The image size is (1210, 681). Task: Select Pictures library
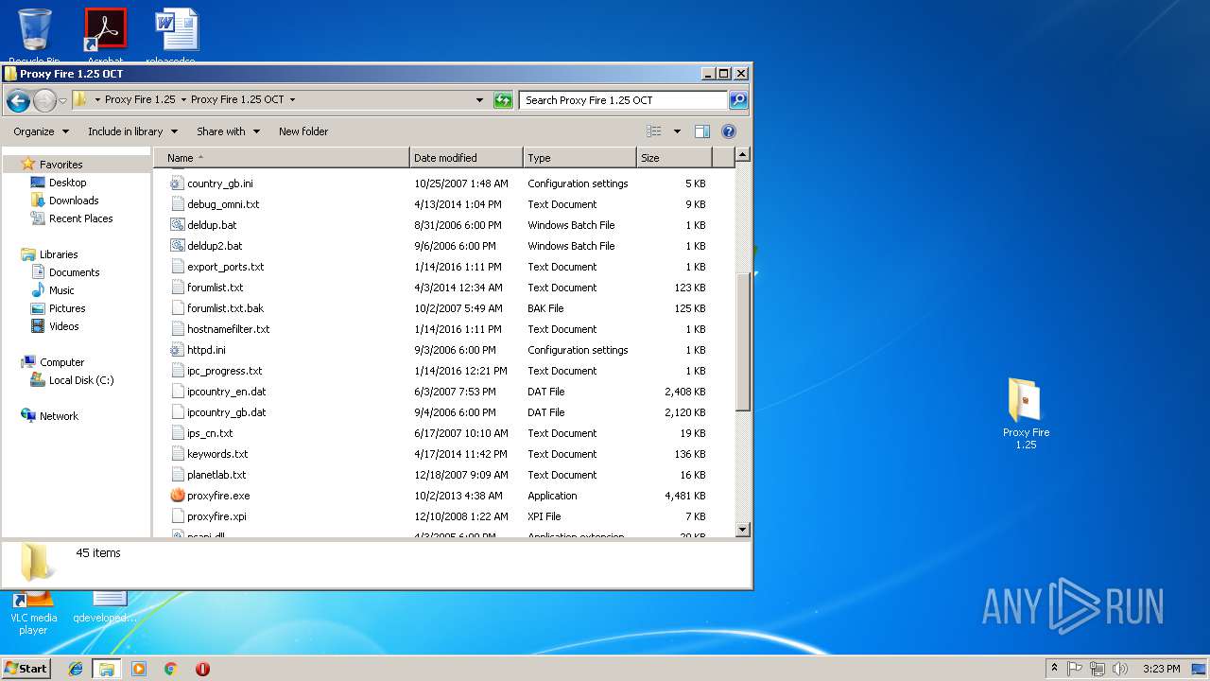67,308
